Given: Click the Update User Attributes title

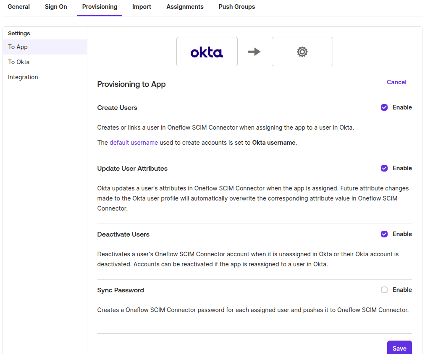Looking at the screenshot, I should 132,168.
